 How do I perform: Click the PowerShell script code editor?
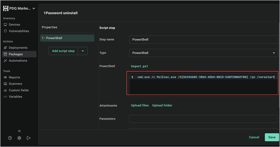tap(204, 84)
